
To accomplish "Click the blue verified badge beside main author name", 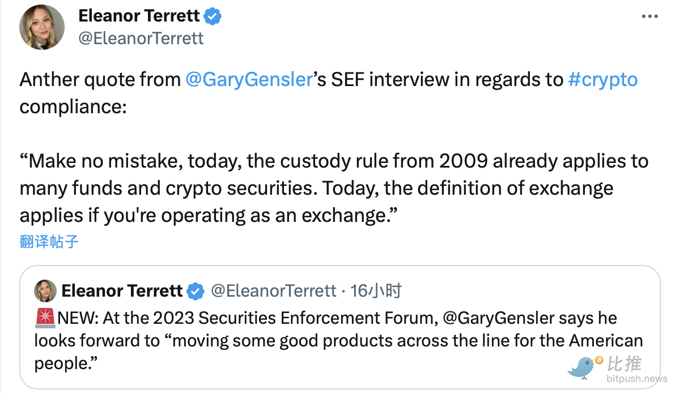I will [x=213, y=16].
